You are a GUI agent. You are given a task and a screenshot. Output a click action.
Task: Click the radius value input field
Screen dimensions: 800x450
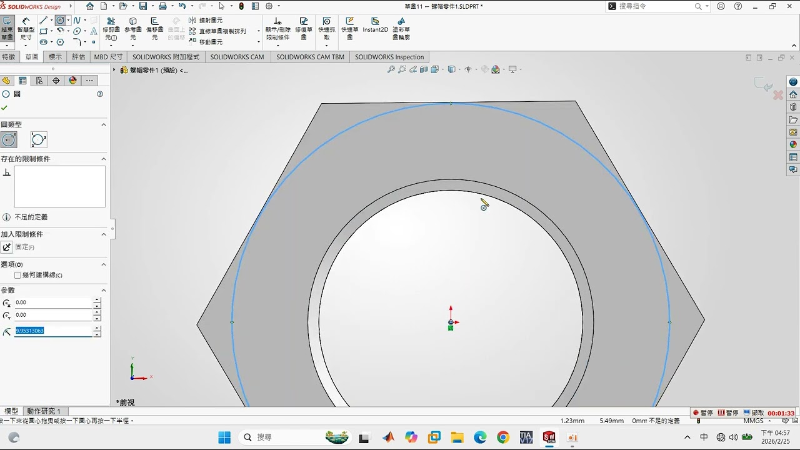point(53,331)
